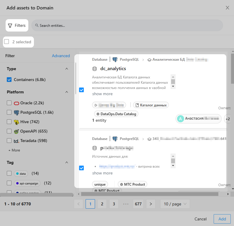This screenshot has width=234, height=226.
Task: Go to page 2 of results
Action: [x=102, y=204]
